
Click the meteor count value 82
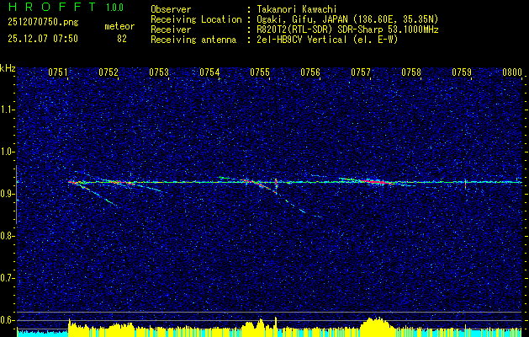pyautogui.click(x=122, y=39)
